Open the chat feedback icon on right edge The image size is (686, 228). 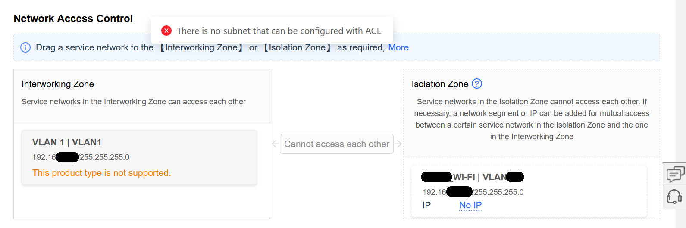tap(674, 174)
